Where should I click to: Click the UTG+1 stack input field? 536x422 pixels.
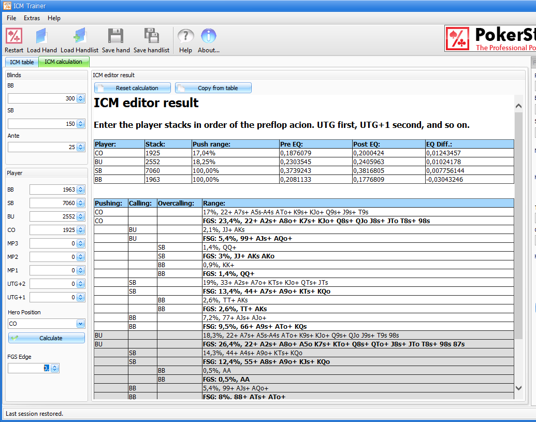[53, 297]
